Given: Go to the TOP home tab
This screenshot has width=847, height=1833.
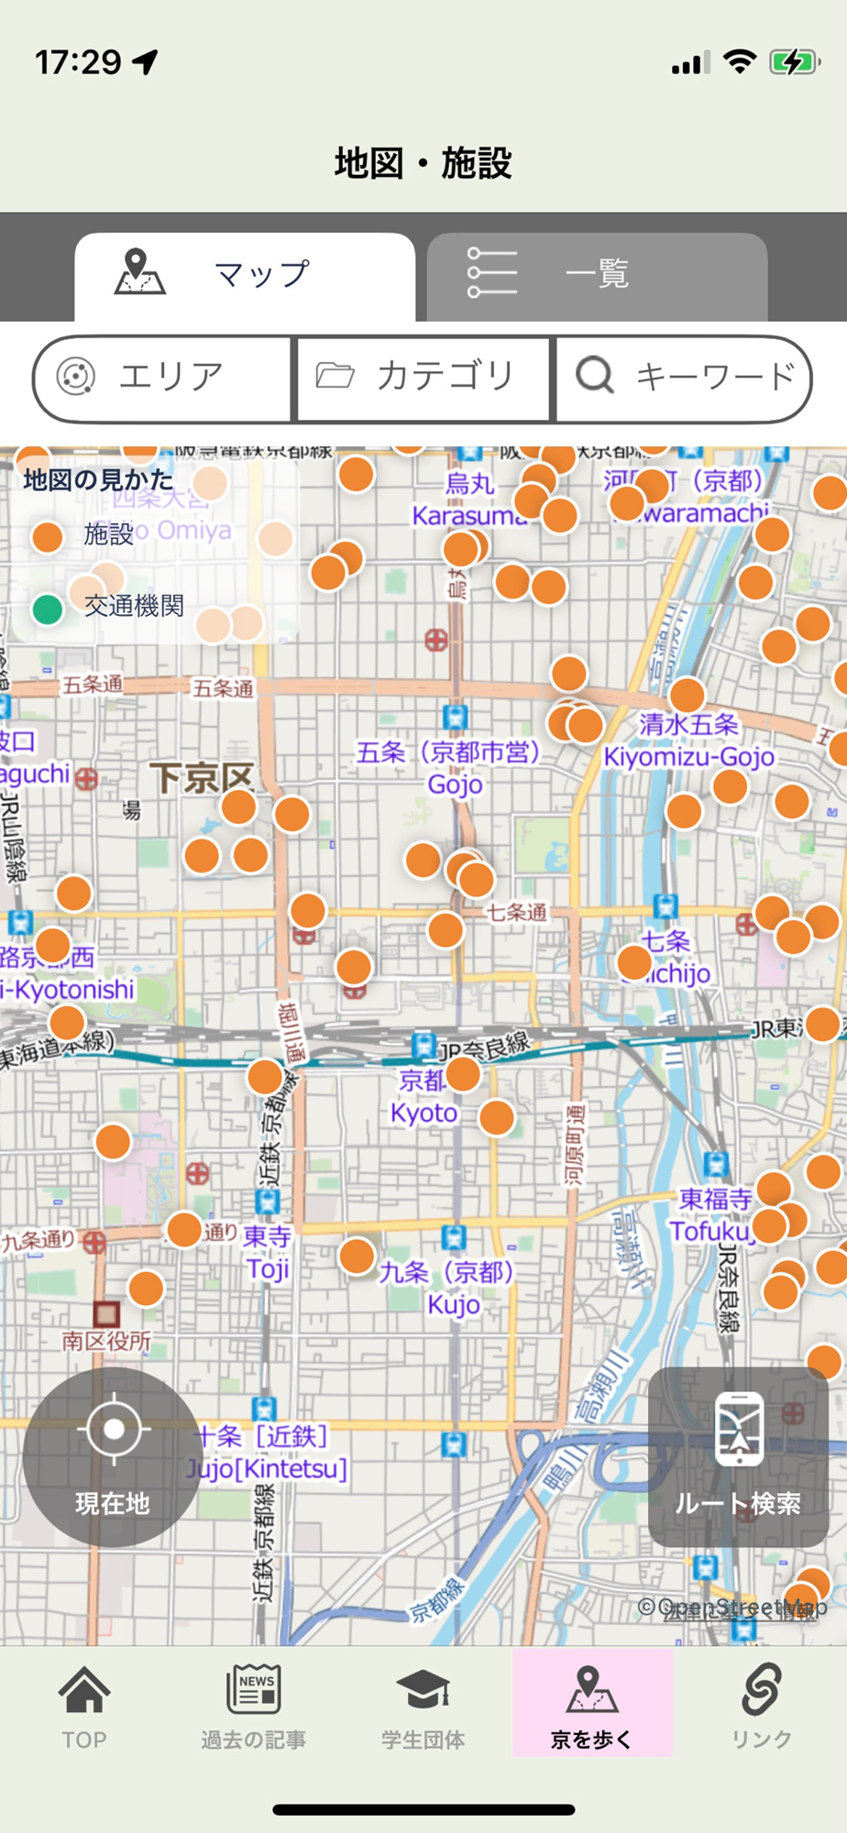Looking at the screenshot, I should [x=84, y=1707].
